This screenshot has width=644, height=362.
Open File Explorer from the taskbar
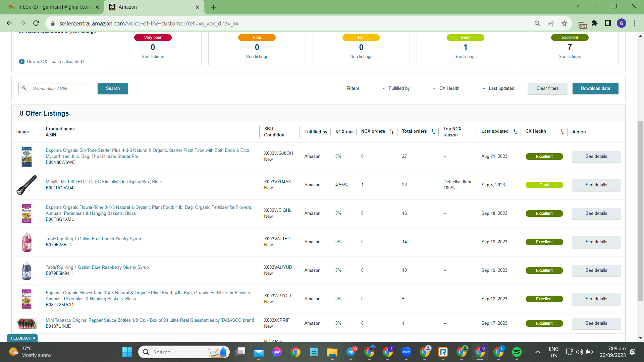tap(332, 352)
